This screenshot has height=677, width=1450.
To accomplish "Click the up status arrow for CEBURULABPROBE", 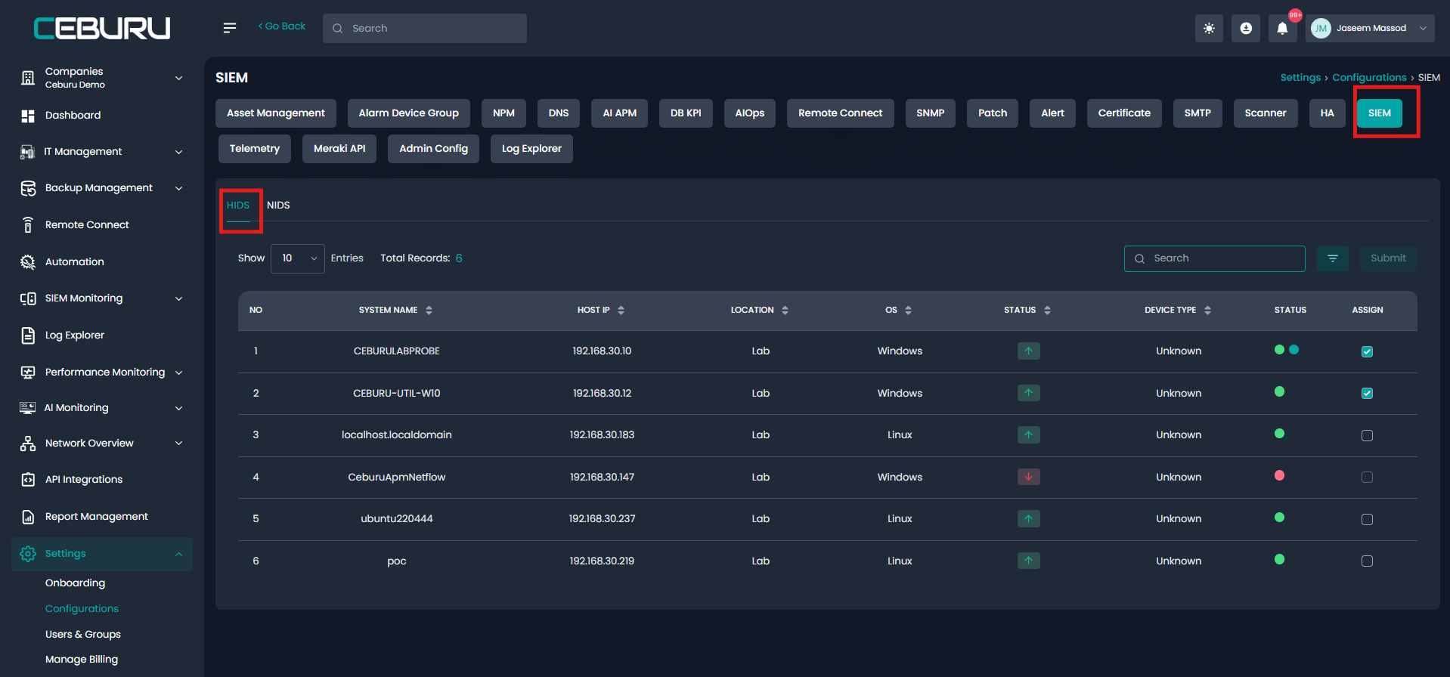I will point(1028,351).
